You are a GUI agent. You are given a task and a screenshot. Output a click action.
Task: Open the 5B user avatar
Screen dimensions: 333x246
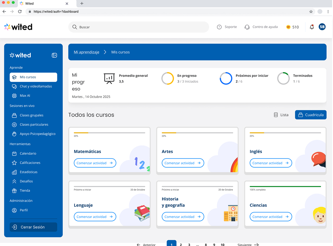coord(322,27)
